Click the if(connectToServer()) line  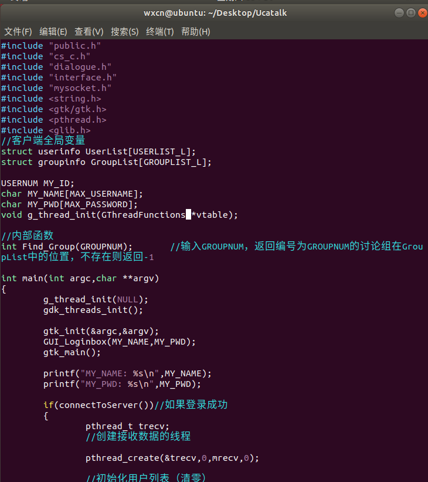pyautogui.click(x=135, y=405)
